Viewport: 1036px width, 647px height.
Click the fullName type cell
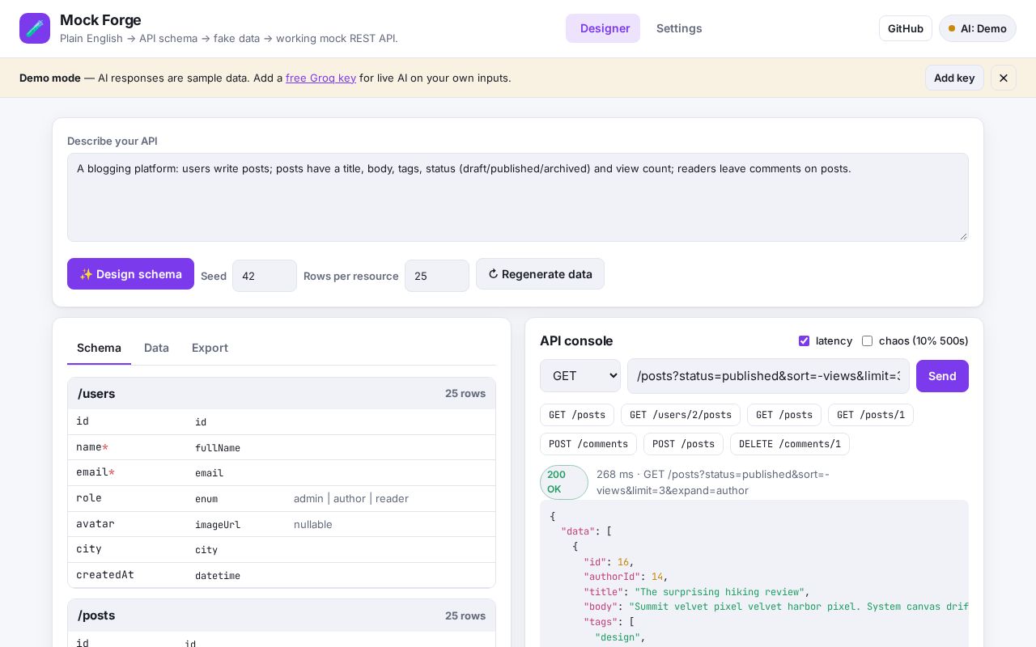pos(218,448)
